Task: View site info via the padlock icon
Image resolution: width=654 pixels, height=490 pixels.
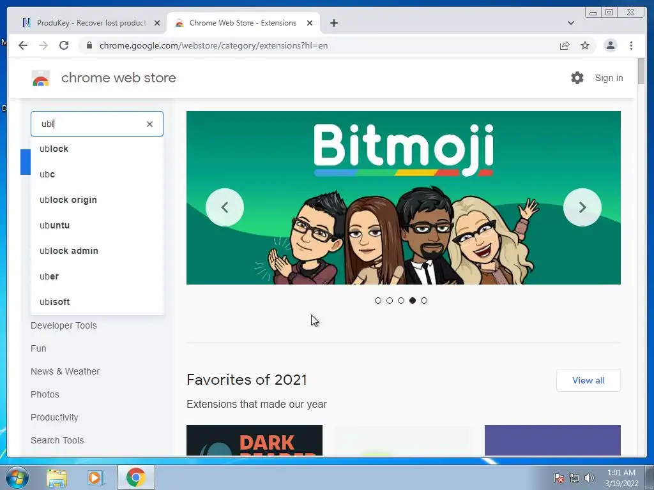Action: [x=89, y=45]
